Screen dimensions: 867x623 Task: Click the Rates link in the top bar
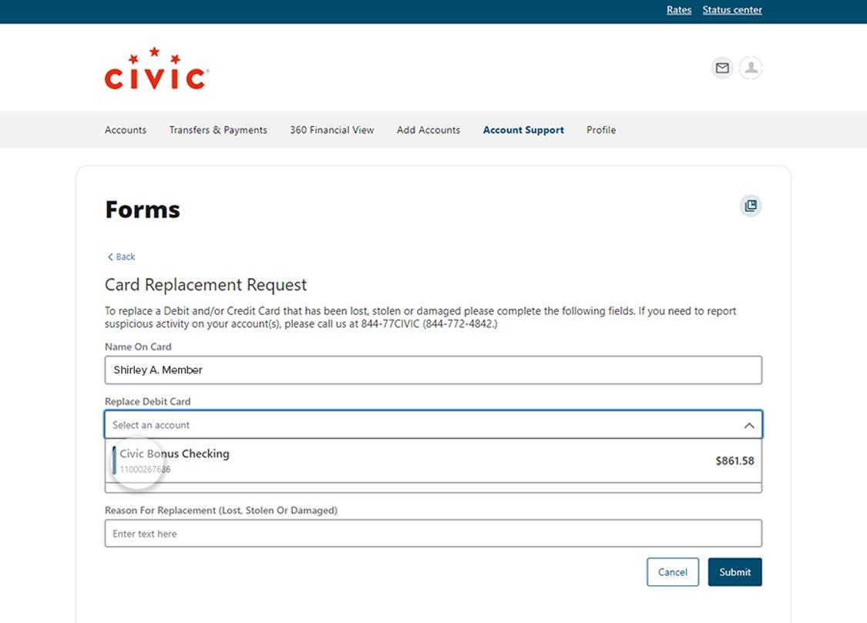[678, 10]
